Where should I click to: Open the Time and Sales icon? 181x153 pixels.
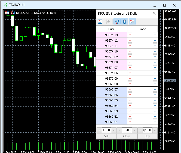pyautogui.click(x=108, y=21)
